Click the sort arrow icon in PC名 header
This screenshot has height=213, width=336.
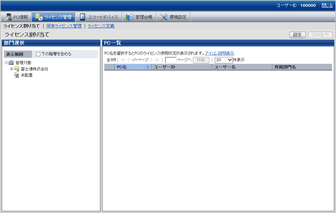(148, 67)
